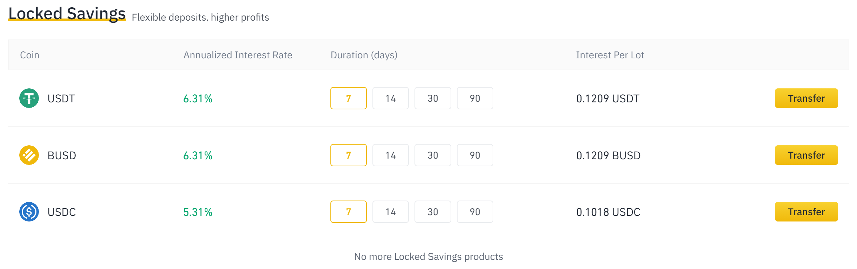
Task: Select 7 days duration for USDT
Action: coord(349,98)
